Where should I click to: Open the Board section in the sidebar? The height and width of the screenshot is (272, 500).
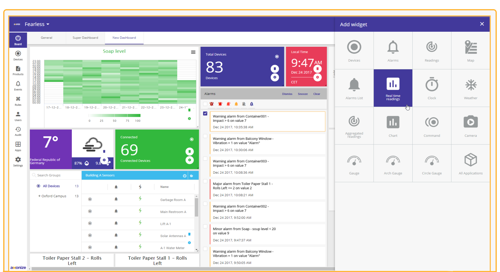[18, 40]
